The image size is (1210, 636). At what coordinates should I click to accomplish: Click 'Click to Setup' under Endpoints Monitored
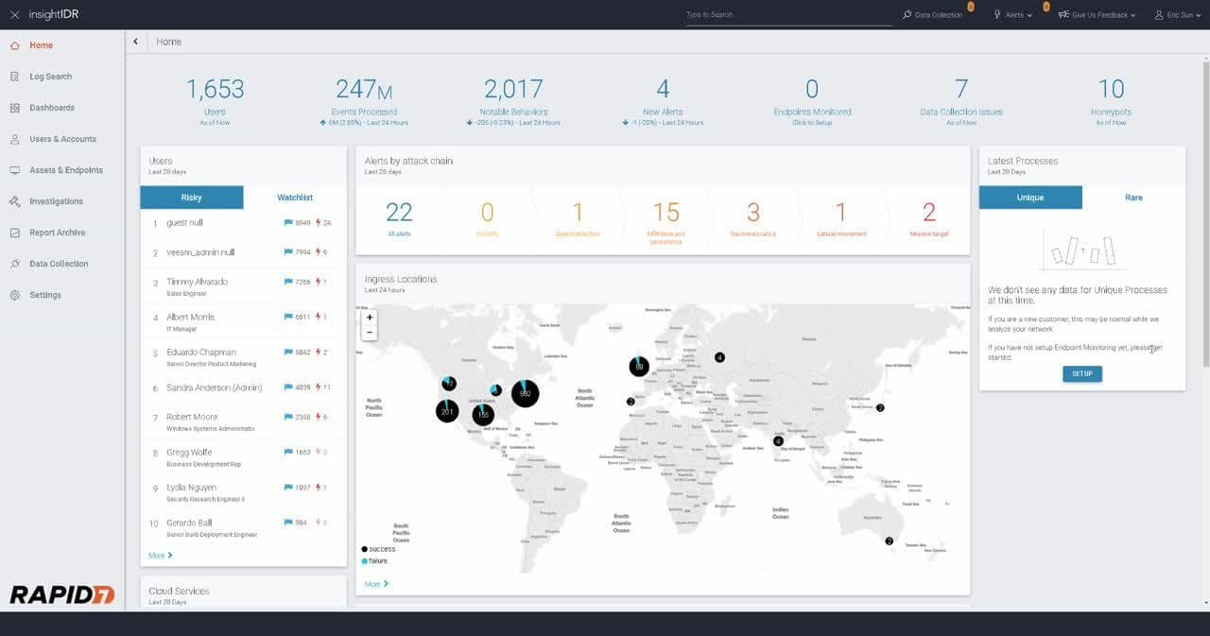[x=812, y=123]
